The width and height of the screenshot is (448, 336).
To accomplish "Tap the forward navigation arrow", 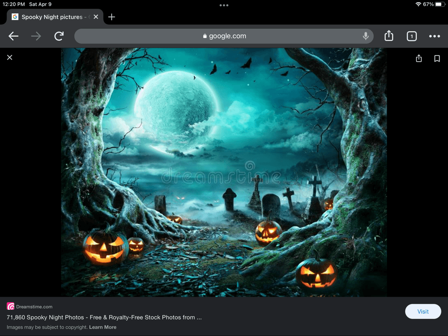I will [x=36, y=36].
